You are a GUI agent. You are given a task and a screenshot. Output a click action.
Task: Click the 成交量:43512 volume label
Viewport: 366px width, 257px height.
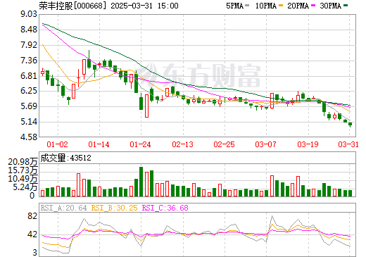click(x=65, y=158)
